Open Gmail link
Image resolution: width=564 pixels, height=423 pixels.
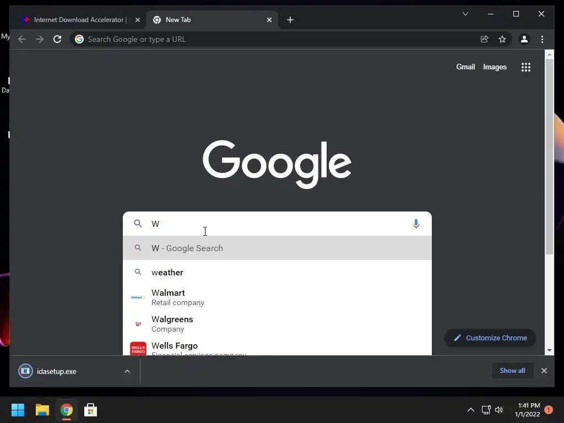click(465, 67)
